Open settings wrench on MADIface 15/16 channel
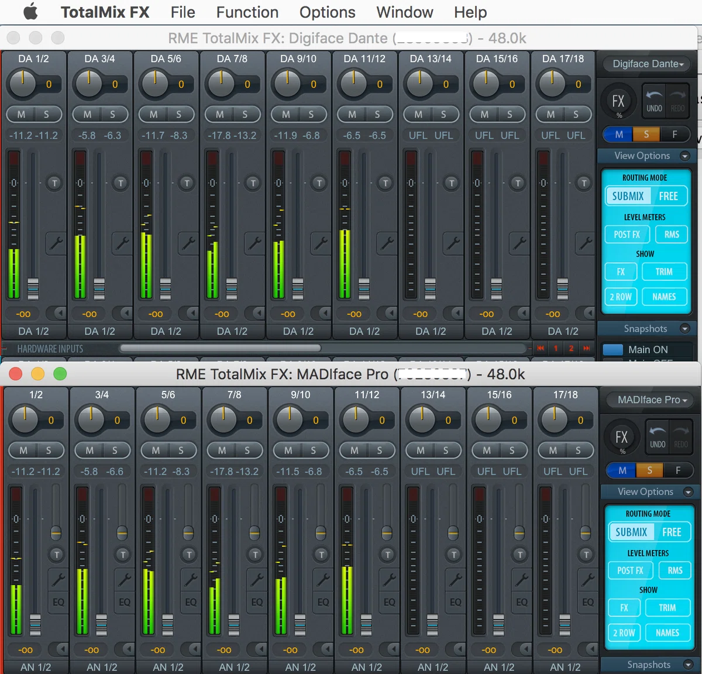Image resolution: width=702 pixels, height=674 pixels. tap(521, 579)
